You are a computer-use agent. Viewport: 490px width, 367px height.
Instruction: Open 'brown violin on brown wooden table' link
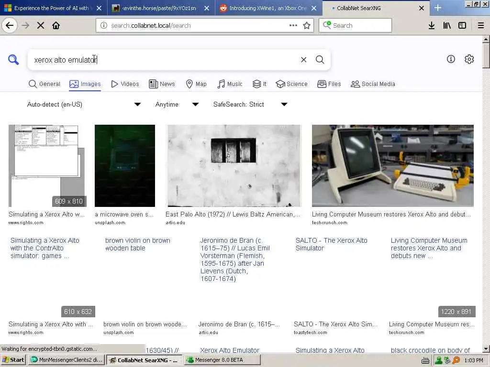137,244
